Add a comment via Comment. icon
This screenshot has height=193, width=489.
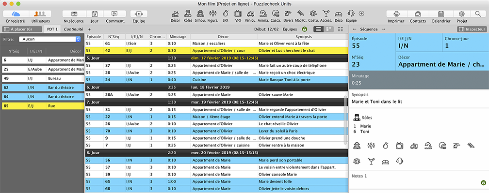point(114,14)
